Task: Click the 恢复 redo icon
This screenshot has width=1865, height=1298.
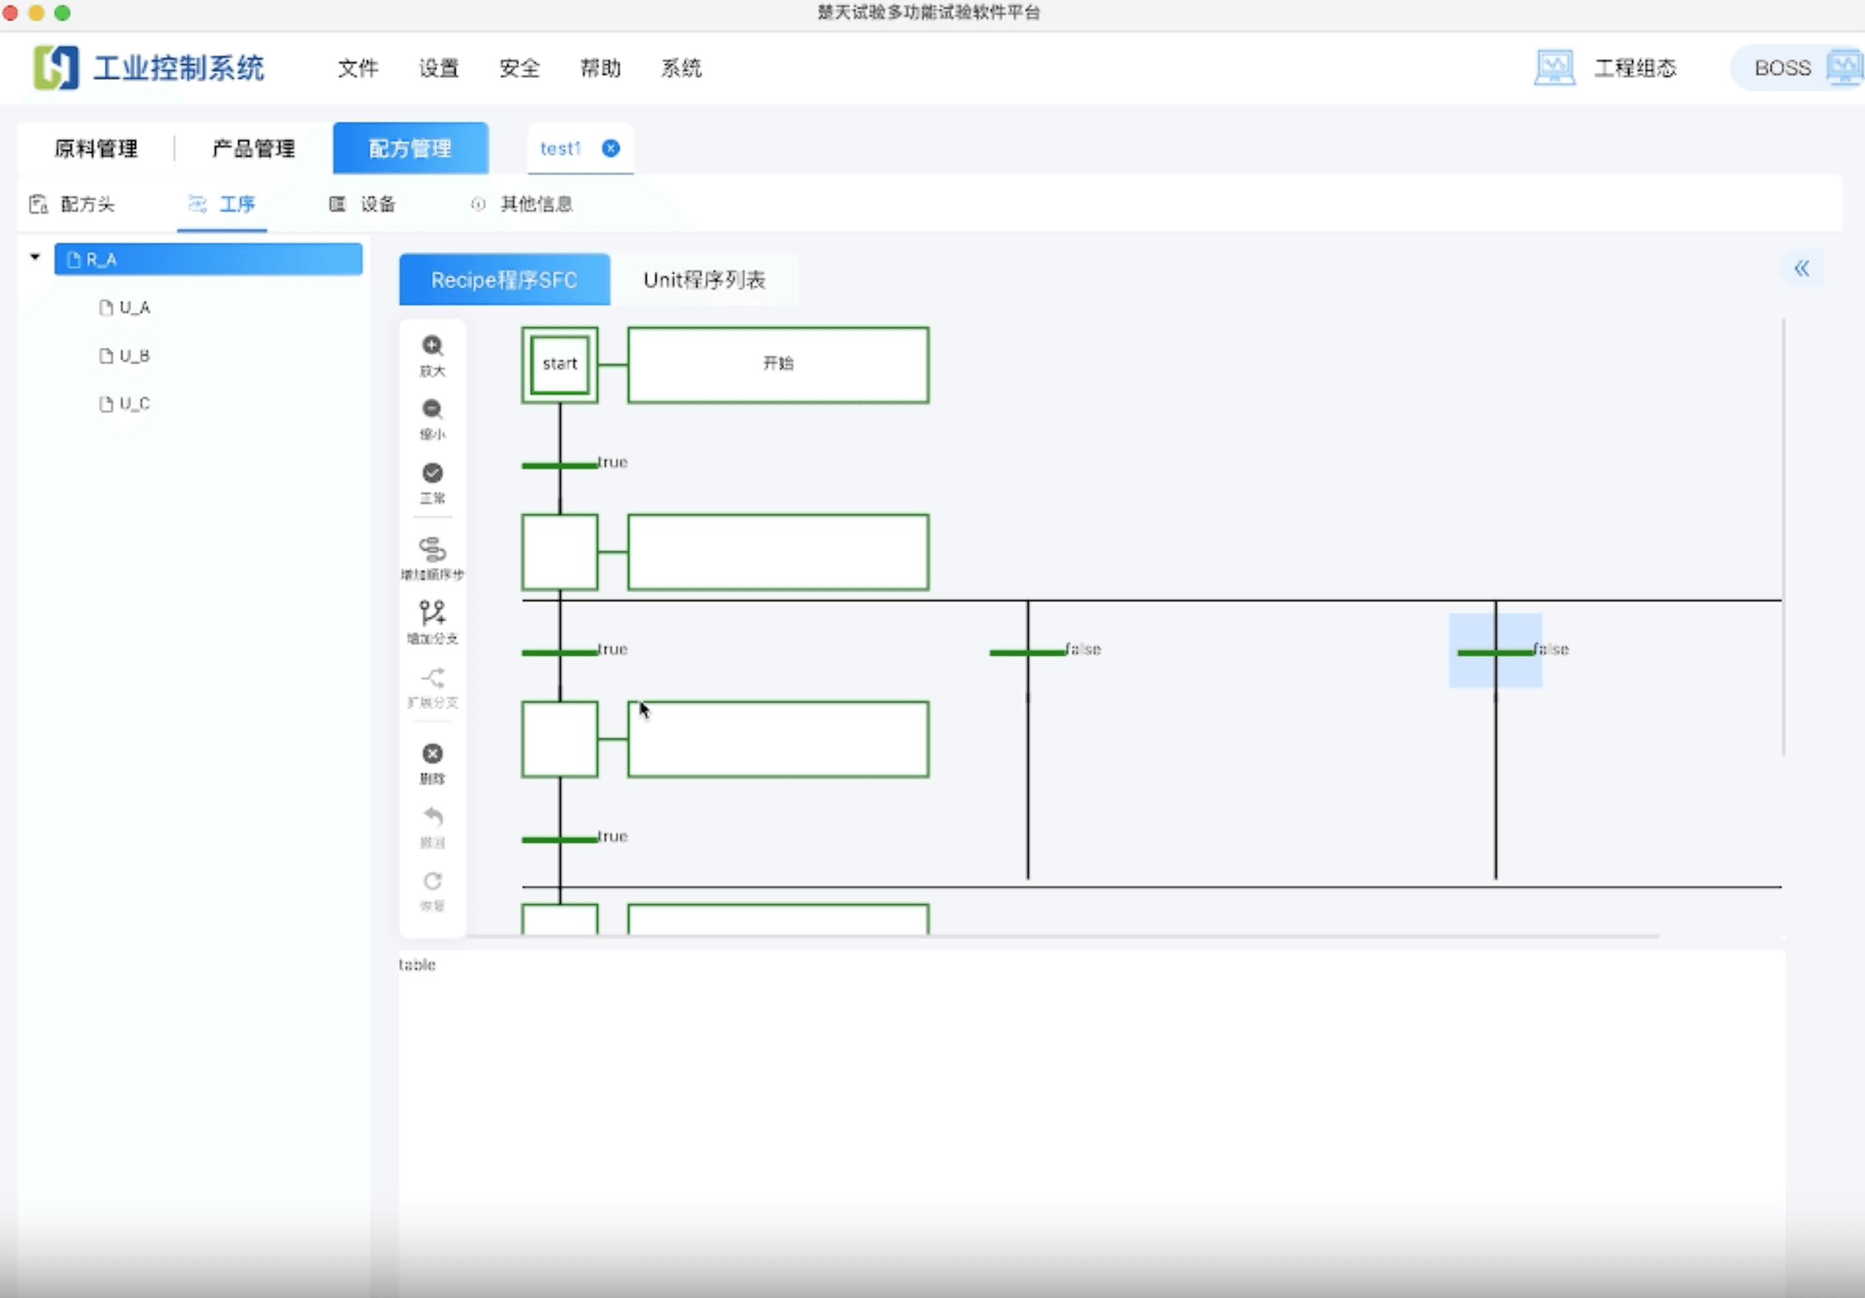Action: (x=432, y=880)
